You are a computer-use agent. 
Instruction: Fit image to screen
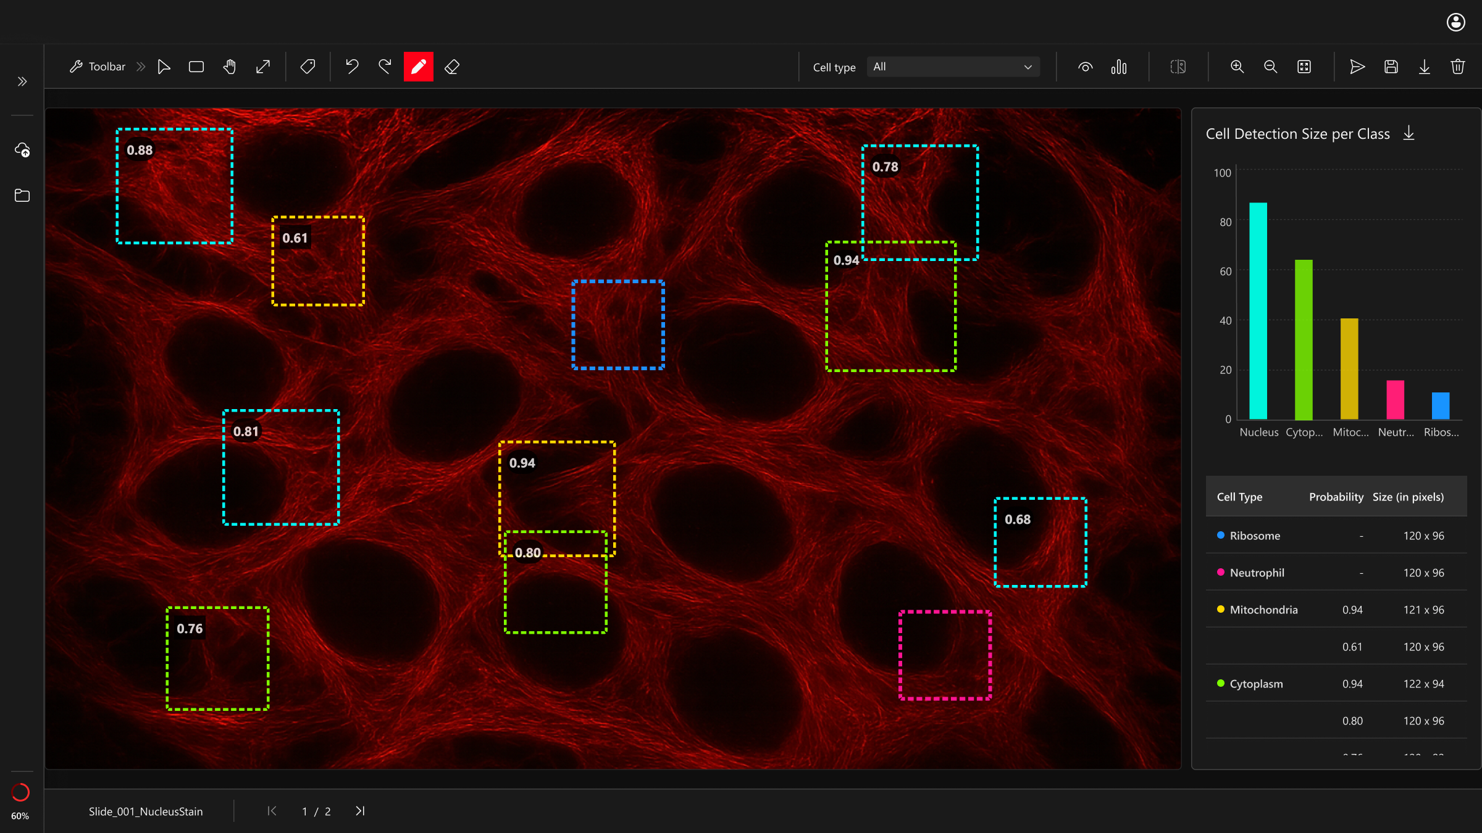[x=1304, y=67]
